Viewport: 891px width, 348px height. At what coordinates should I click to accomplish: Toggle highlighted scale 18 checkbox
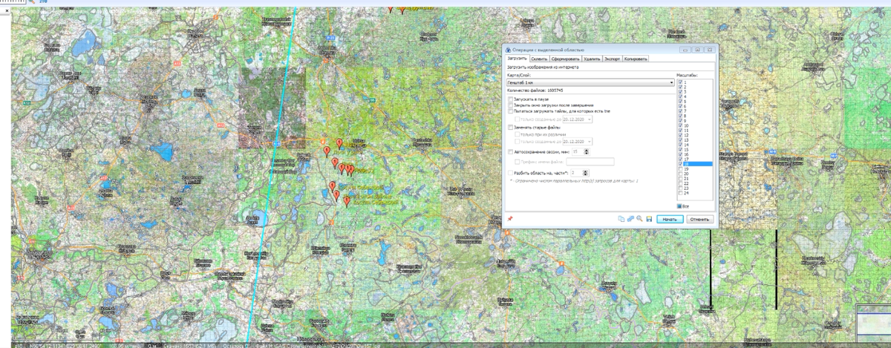[x=681, y=164]
